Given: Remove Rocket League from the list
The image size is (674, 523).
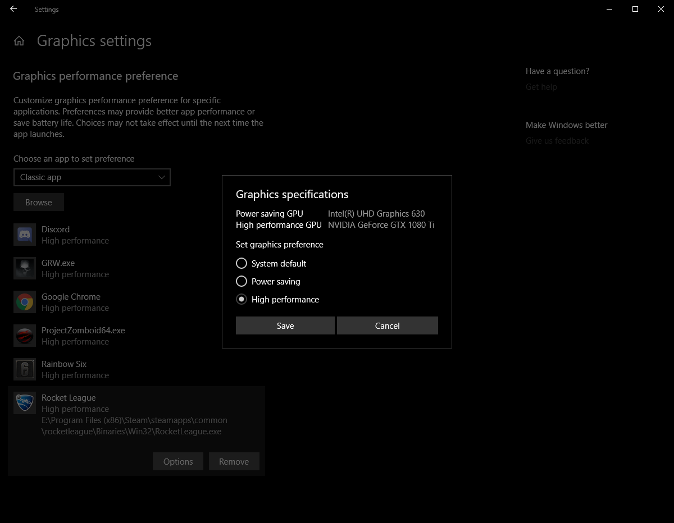Looking at the screenshot, I should 234,461.
